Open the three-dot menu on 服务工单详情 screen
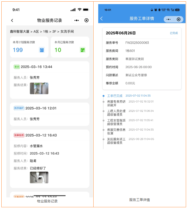The image size is (188, 210). click(x=169, y=19)
